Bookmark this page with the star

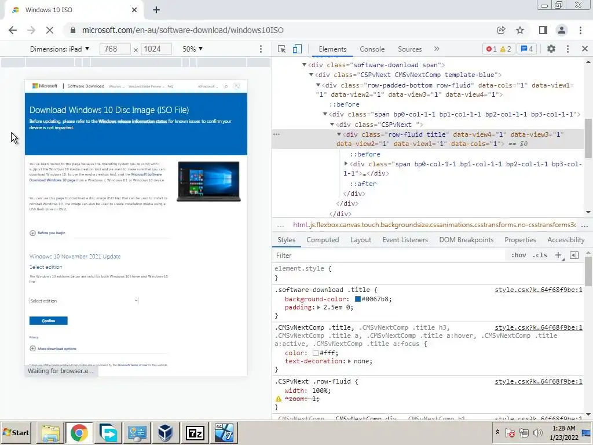[x=520, y=30]
